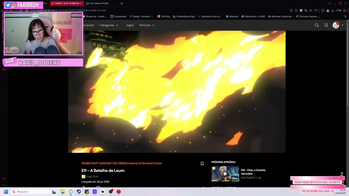
Task: Click inside the video player
Action: point(177,92)
